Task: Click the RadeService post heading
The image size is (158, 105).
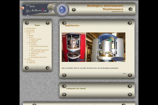Action: (x=72, y=25)
